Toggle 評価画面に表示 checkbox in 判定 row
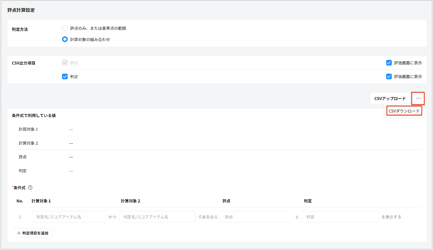Image resolution: width=433 pixels, height=250 pixels. [x=389, y=76]
